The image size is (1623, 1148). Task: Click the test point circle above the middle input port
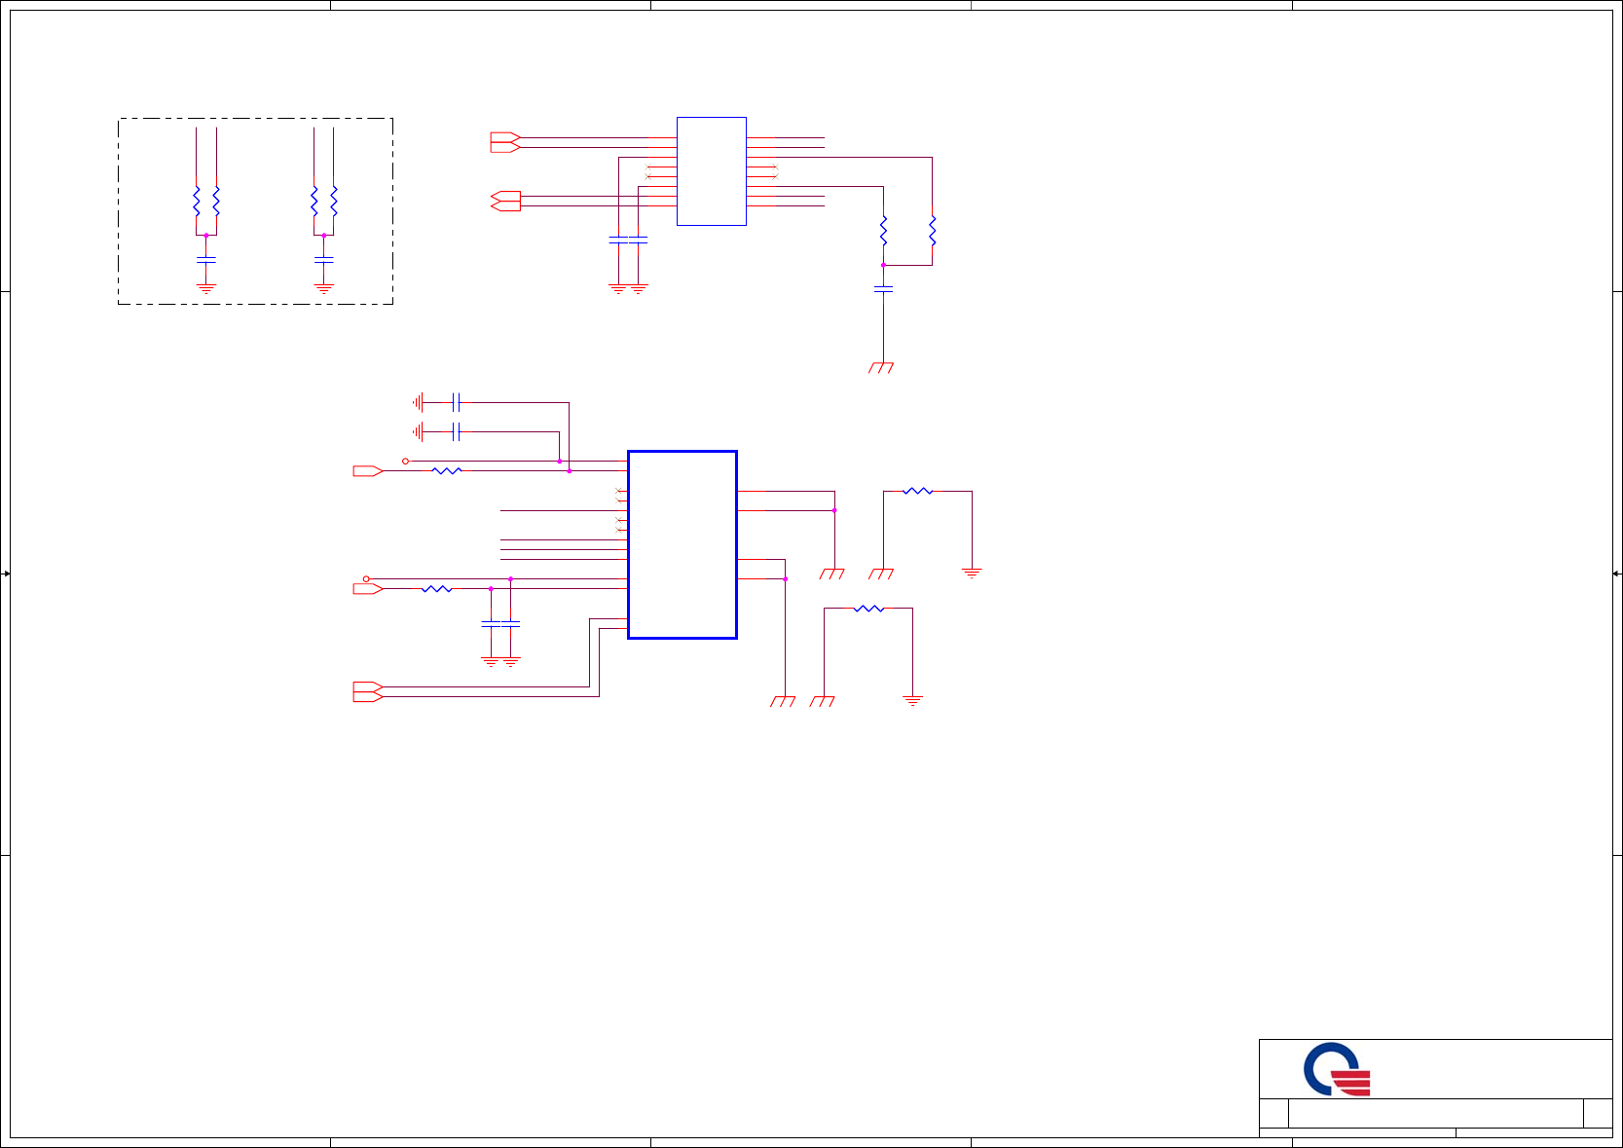coord(366,579)
